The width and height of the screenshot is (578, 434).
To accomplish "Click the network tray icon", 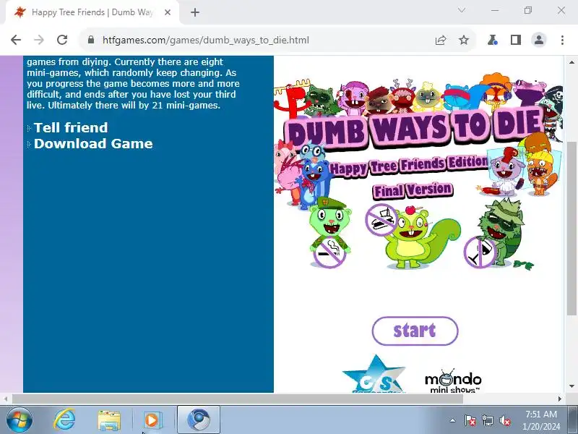I will 487,420.
